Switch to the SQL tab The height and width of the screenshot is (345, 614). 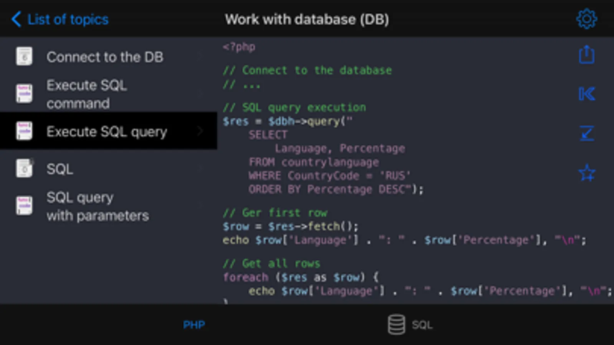(410, 325)
